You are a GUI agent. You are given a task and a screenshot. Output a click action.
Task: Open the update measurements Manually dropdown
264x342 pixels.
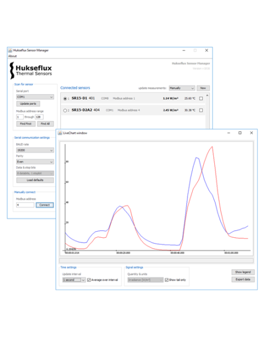(182, 88)
